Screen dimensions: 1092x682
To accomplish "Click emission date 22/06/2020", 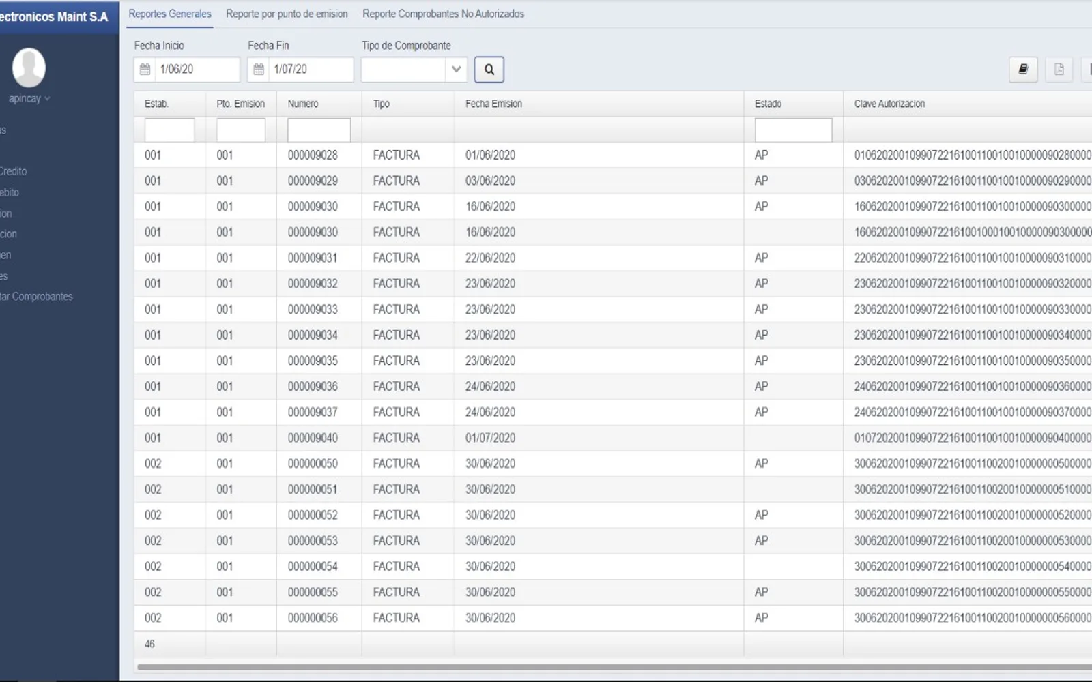I will [x=490, y=258].
